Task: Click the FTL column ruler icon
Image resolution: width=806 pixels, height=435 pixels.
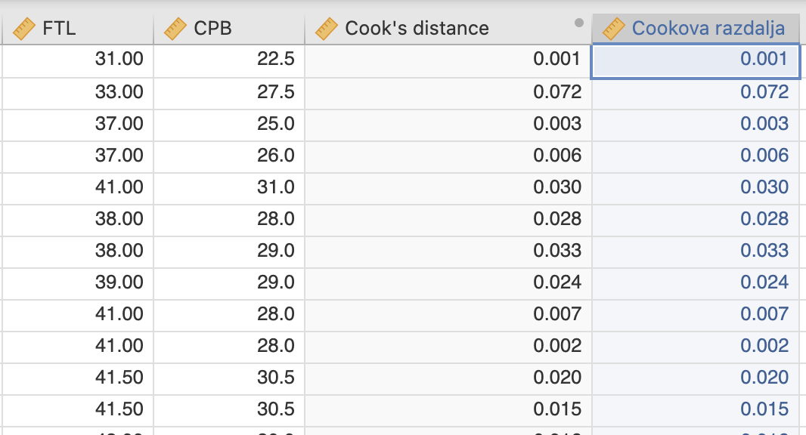Action: 23,29
